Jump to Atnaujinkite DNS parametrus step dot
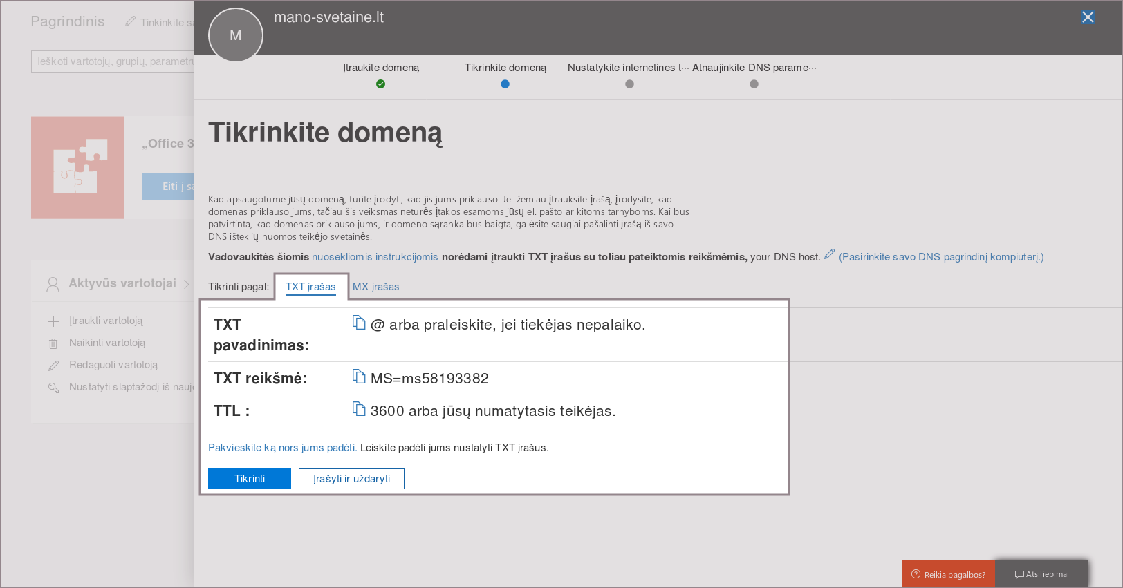 [x=754, y=84]
